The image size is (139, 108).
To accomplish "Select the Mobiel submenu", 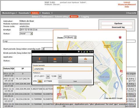I will coord(74,17).
